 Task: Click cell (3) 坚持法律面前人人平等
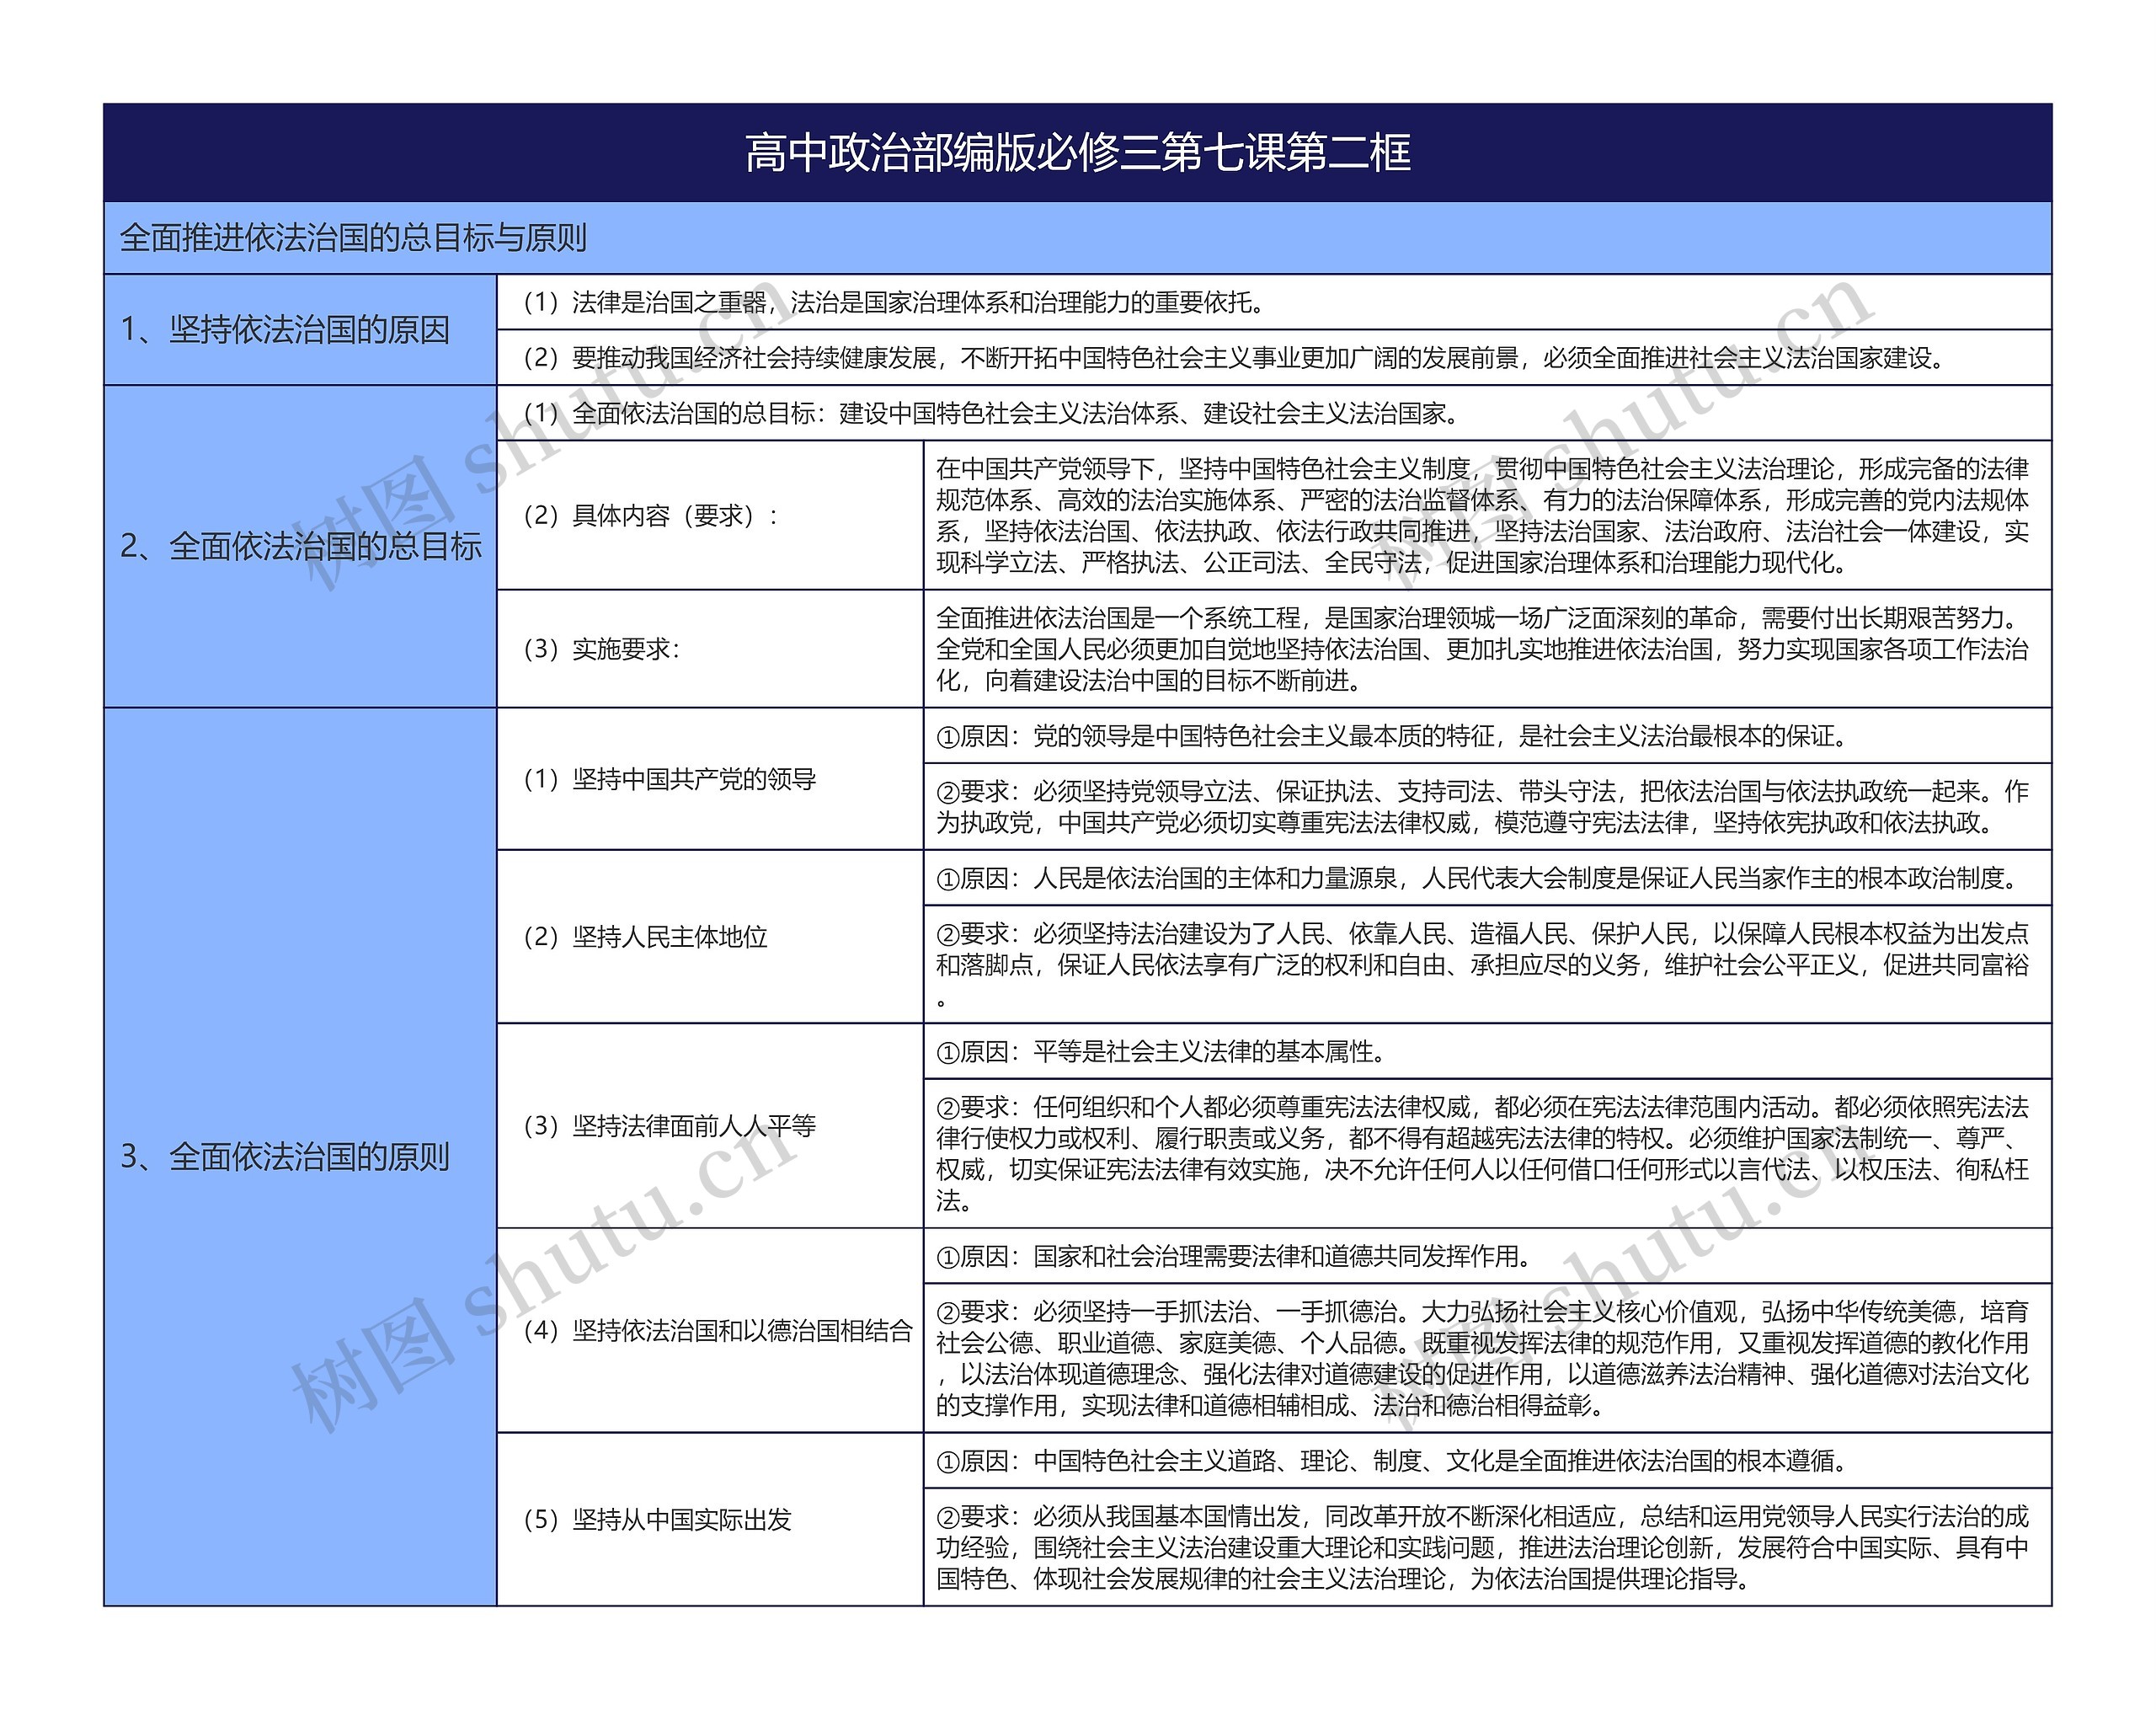click(x=670, y=1126)
